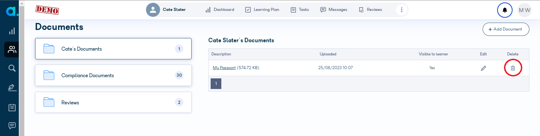Viewport: 540px width, 136px height.
Task: Open the Reviews tab in top navigation
Action: [370, 10]
